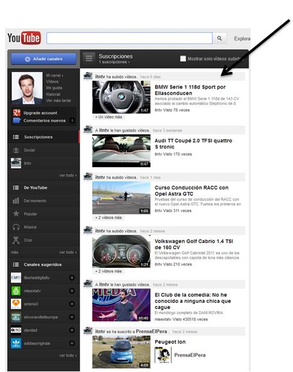The image size is (293, 372).
Task: Subscribe with plus next to misextatv
Action: 72,291
